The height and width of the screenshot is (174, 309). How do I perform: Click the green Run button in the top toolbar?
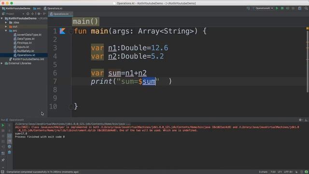(277, 8)
